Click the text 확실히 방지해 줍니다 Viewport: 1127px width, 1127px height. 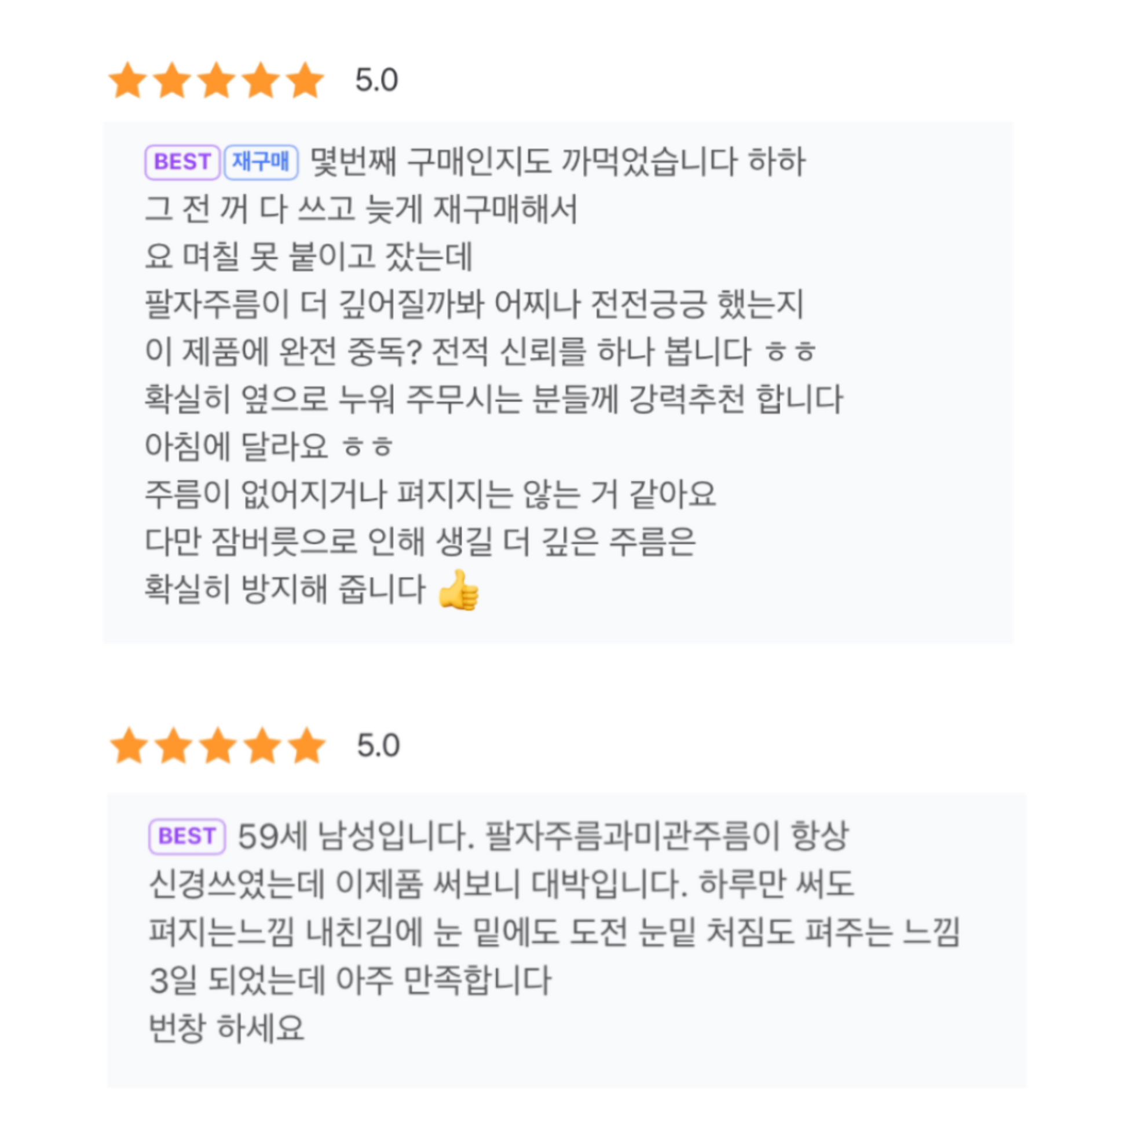click(286, 589)
